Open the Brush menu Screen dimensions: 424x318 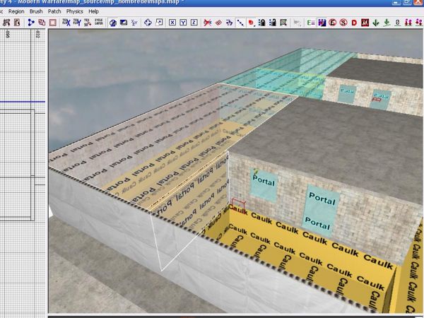pyautogui.click(x=36, y=11)
